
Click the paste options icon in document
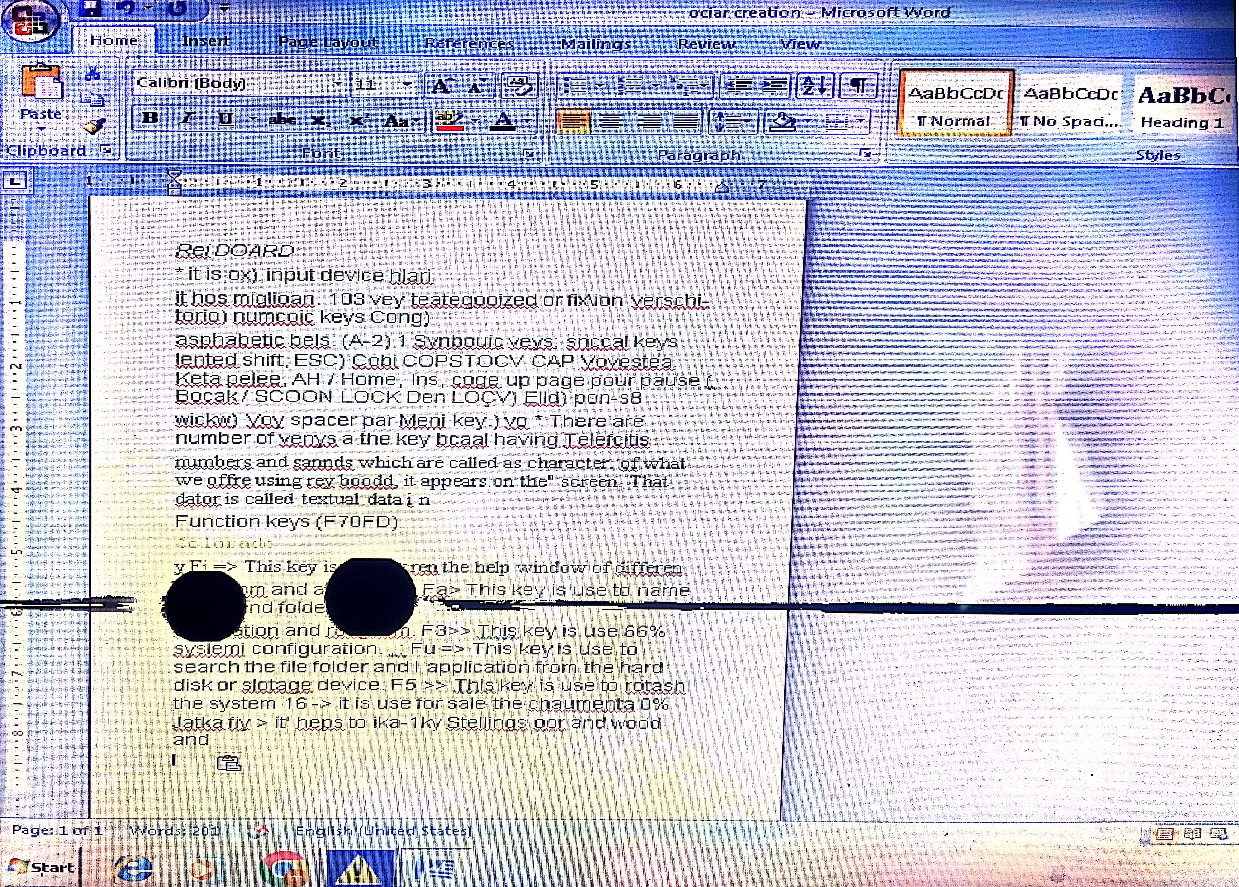[x=229, y=763]
